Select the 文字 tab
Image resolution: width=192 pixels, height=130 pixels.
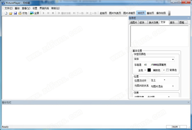tap(164, 22)
